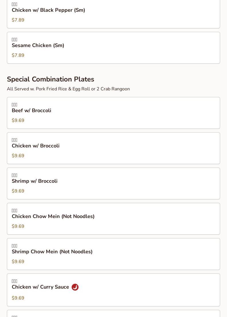Click the spicy chili icon beside Curry Sauce
Image resolution: width=227 pixels, height=317 pixels.
pyautogui.click(x=75, y=287)
